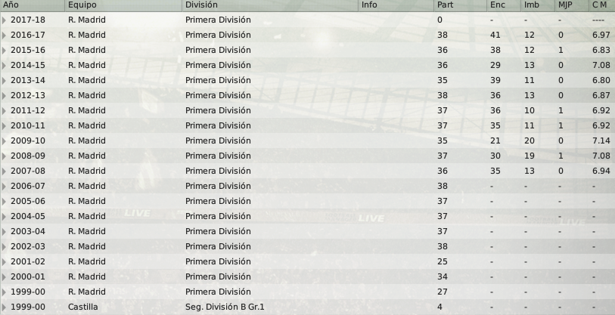
Task: Expand the 2006-07 season row arrow
Action: (x=4, y=186)
